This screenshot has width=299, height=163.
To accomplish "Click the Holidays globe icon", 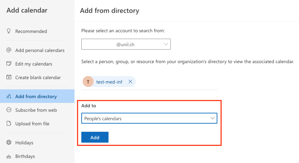I will pos(9,143).
